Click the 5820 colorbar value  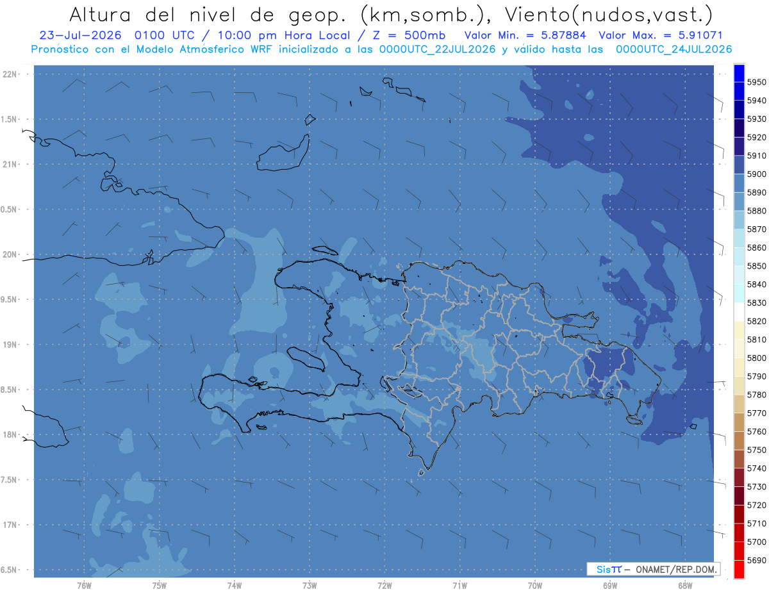[756, 321]
